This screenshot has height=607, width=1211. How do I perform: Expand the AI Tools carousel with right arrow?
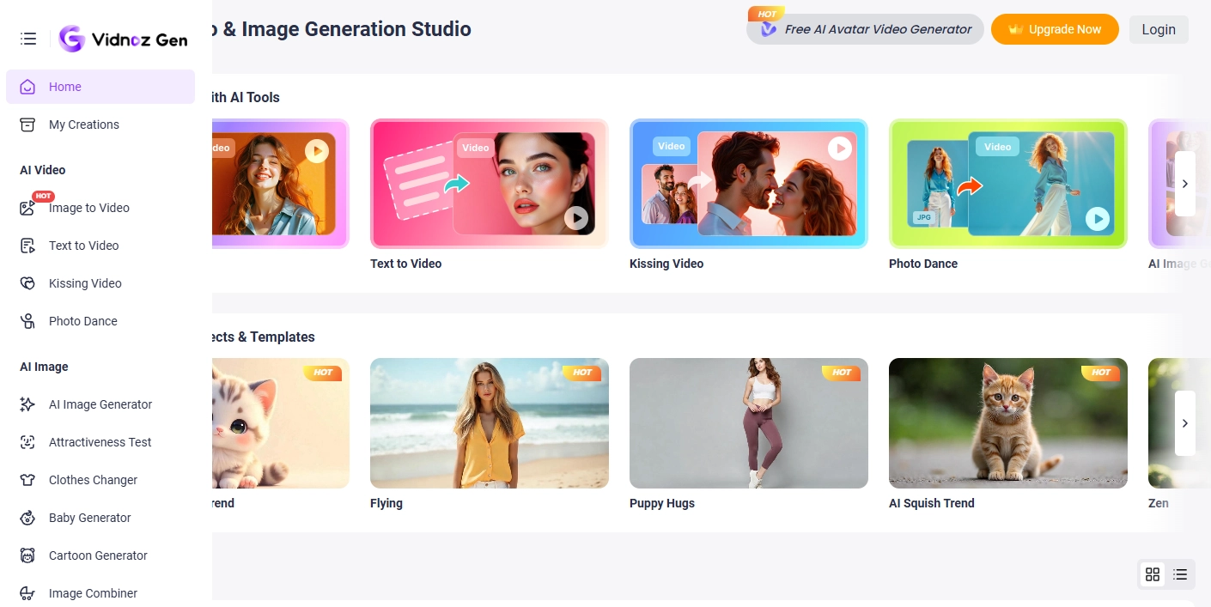[1184, 183]
